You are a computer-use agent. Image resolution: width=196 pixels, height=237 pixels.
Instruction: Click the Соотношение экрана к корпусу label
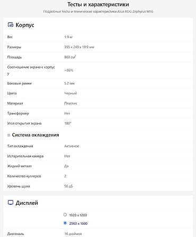point(31,70)
